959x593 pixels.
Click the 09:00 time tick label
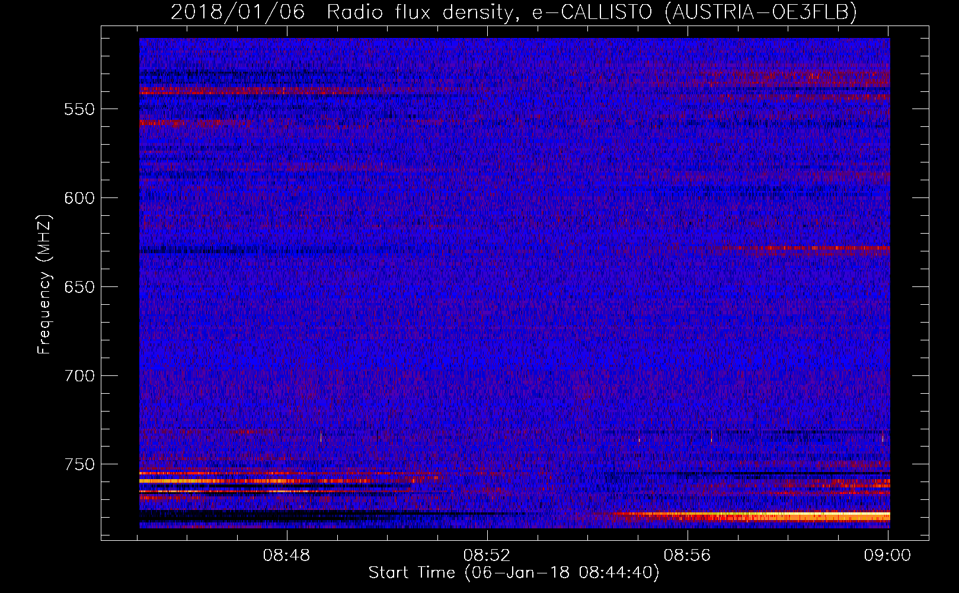(x=887, y=555)
